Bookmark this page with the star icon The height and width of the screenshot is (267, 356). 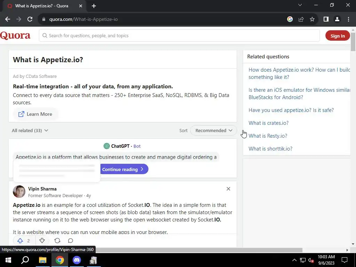point(312,19)
